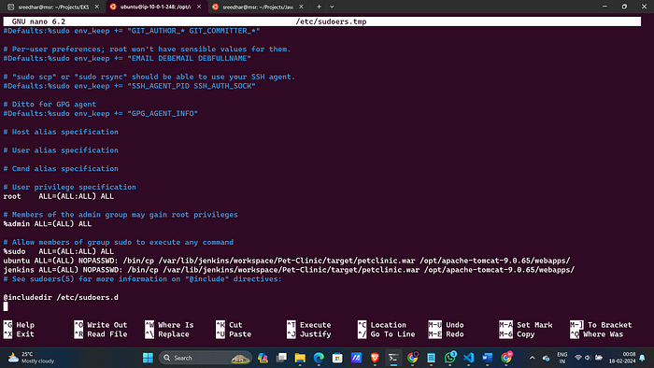
Task: Click the '%sudo ALL=(ALL:ALL) ALL' line
Action: click(x=58, y=251)
